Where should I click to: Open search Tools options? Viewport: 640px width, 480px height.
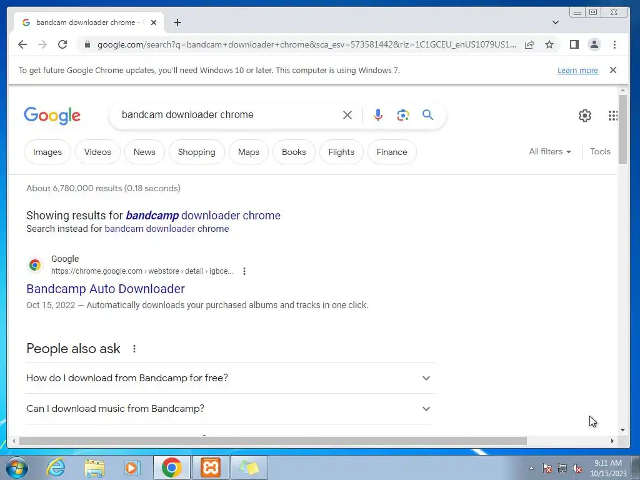pos(600,151)
